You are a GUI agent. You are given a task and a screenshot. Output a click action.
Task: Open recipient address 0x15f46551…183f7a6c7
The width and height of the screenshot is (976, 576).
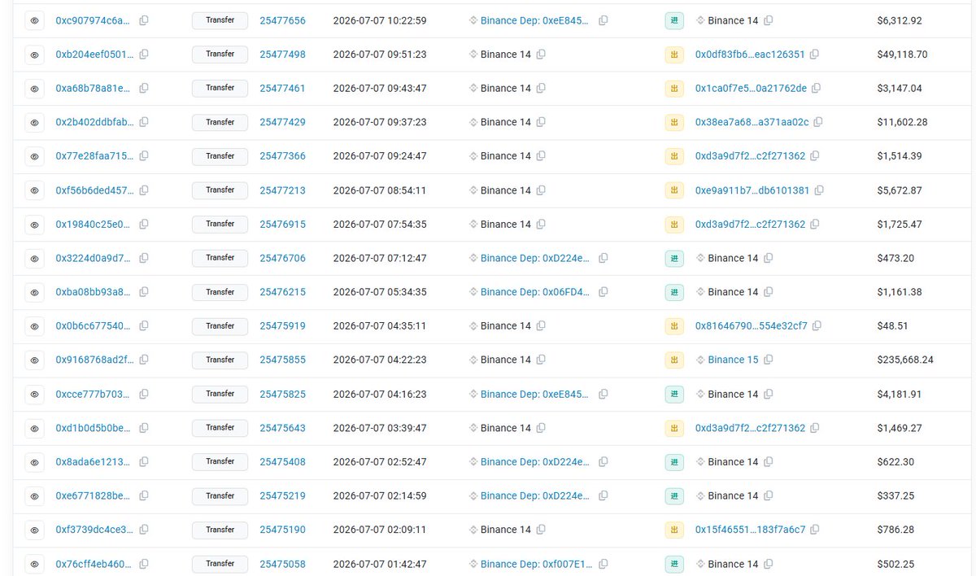[750, 530]
